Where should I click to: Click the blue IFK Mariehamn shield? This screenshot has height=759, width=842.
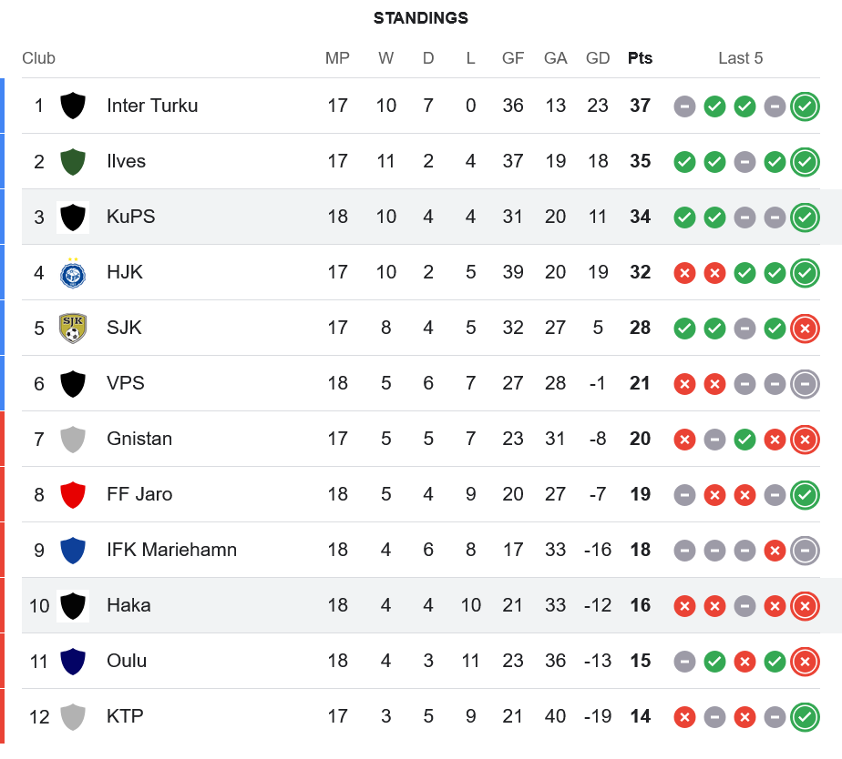pyautogui.click(x=73, y=550)
